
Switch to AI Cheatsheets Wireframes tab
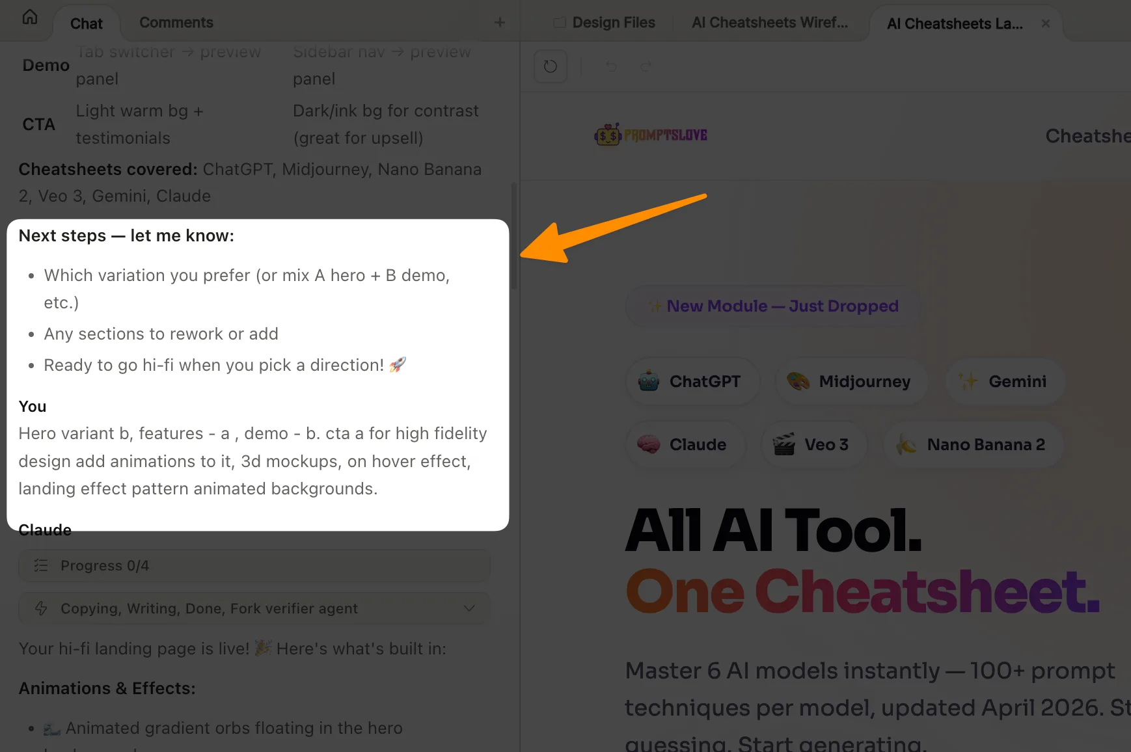pyautogui.click(x=770, y=23)
